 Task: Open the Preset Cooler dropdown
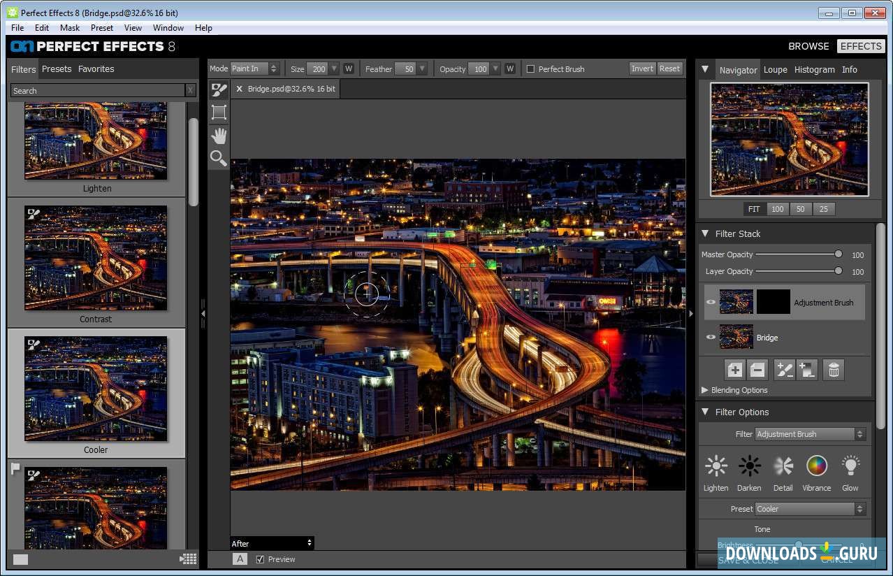pyautogui.click(x=810, y=509)
